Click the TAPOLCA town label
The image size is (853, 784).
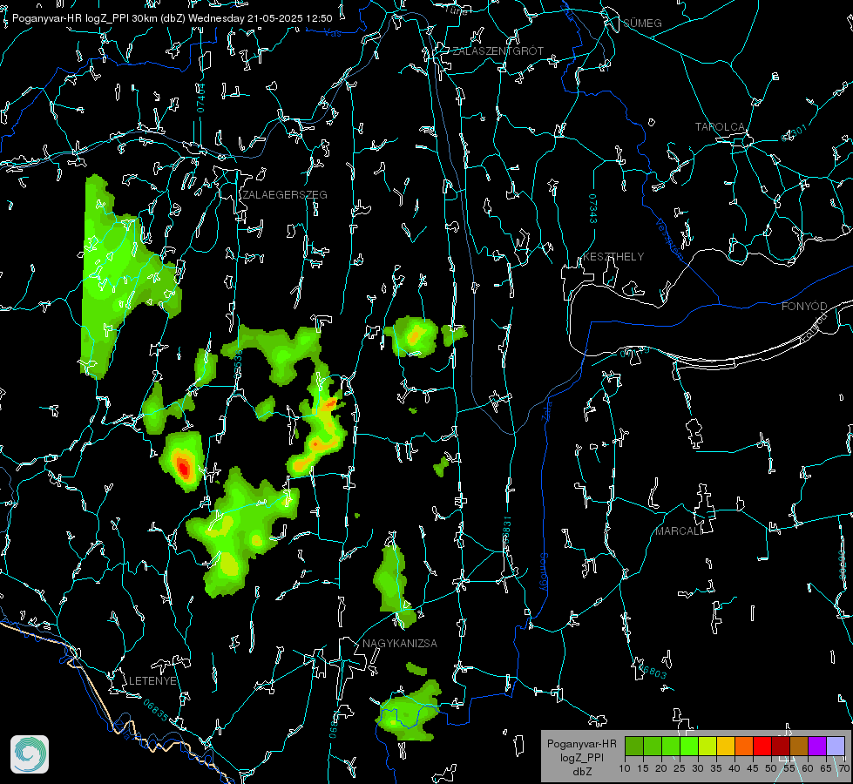(x=720, y=127)
